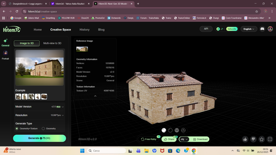Open the Resolution 1536P pro dropdown
The width and height of the screenshot is (276, 155).
39,115
